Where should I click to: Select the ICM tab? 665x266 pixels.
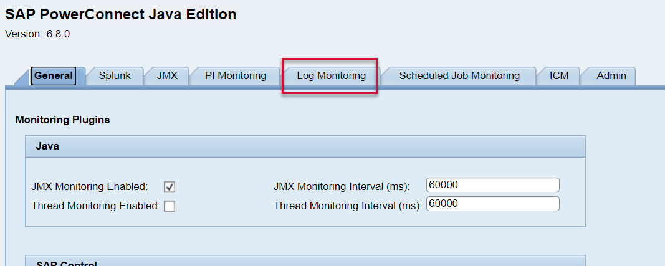tap(559, 76)
